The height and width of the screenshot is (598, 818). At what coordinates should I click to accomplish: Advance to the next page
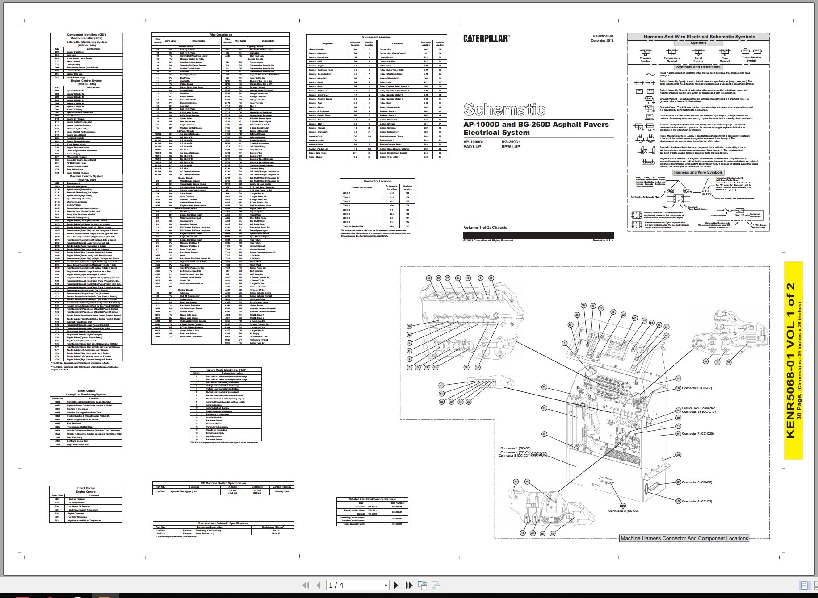tap(396, 585)
